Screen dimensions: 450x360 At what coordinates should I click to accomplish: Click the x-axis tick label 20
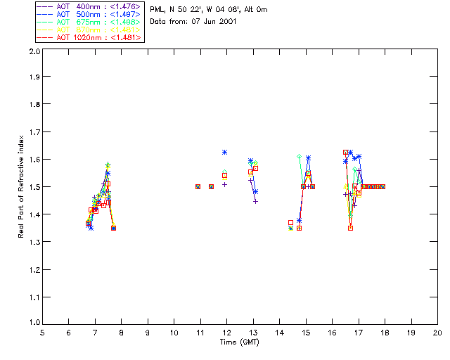[x=437, y=333]
